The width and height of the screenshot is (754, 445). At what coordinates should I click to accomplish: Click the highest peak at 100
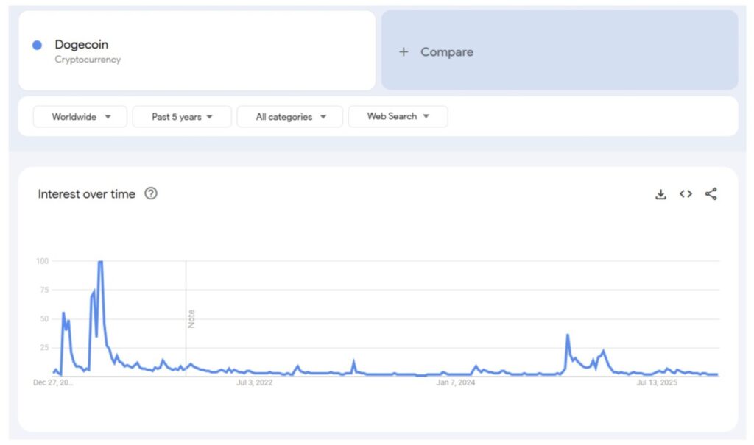[100, 262]
